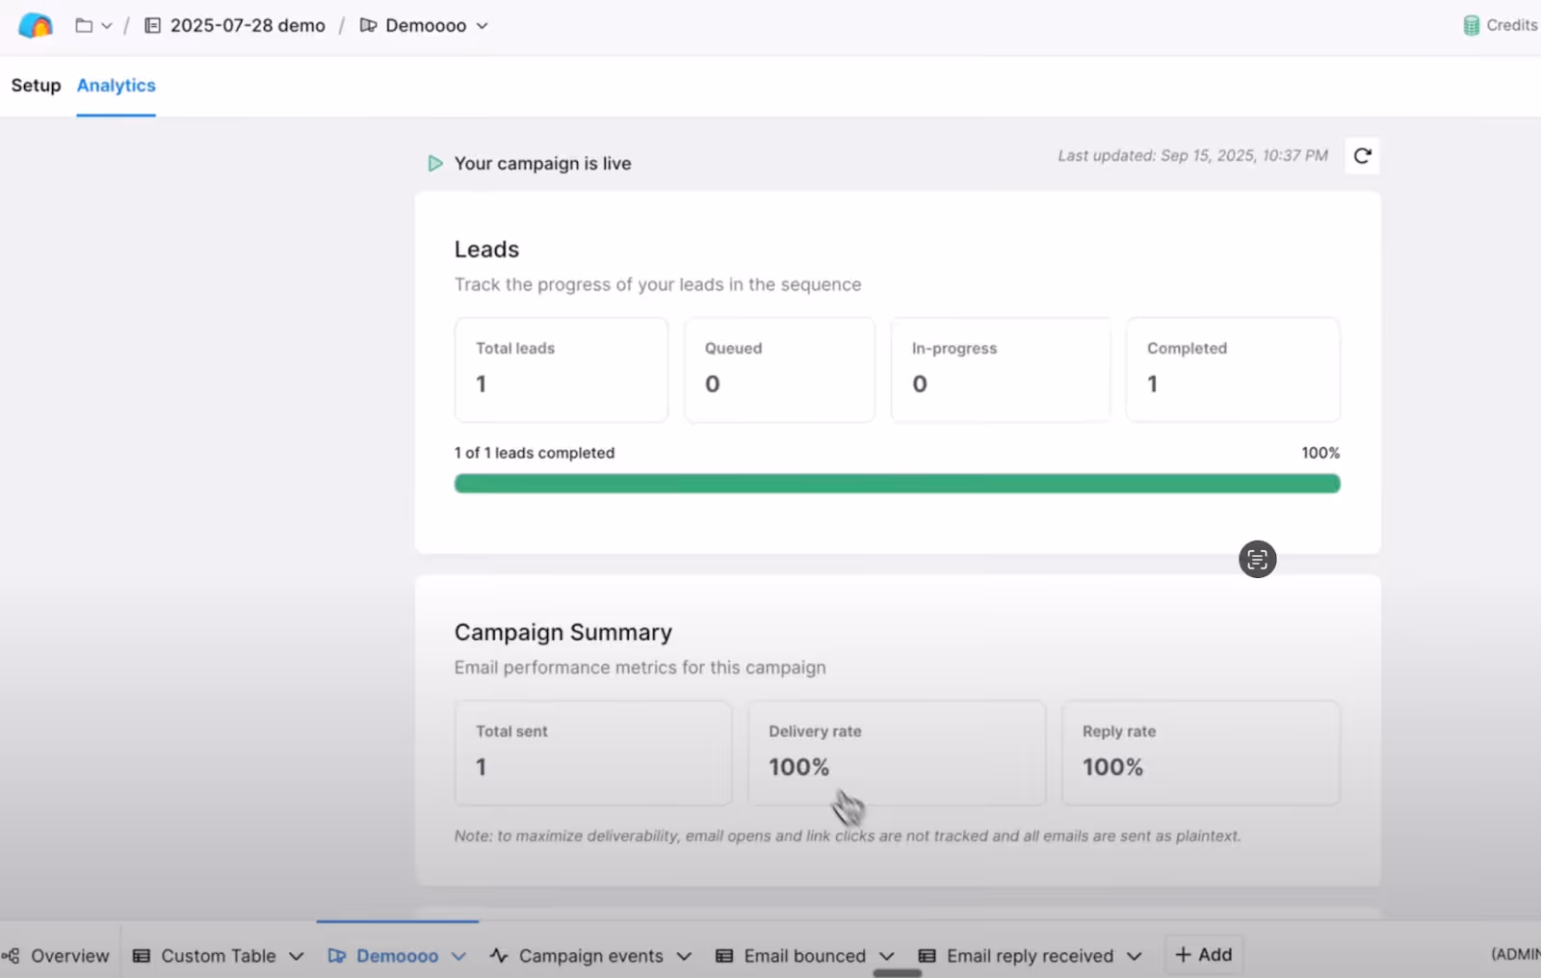Viewport: 1541px width, 978px height.
Task: Select the Analytics tab
Action: [x=116, y=85]
